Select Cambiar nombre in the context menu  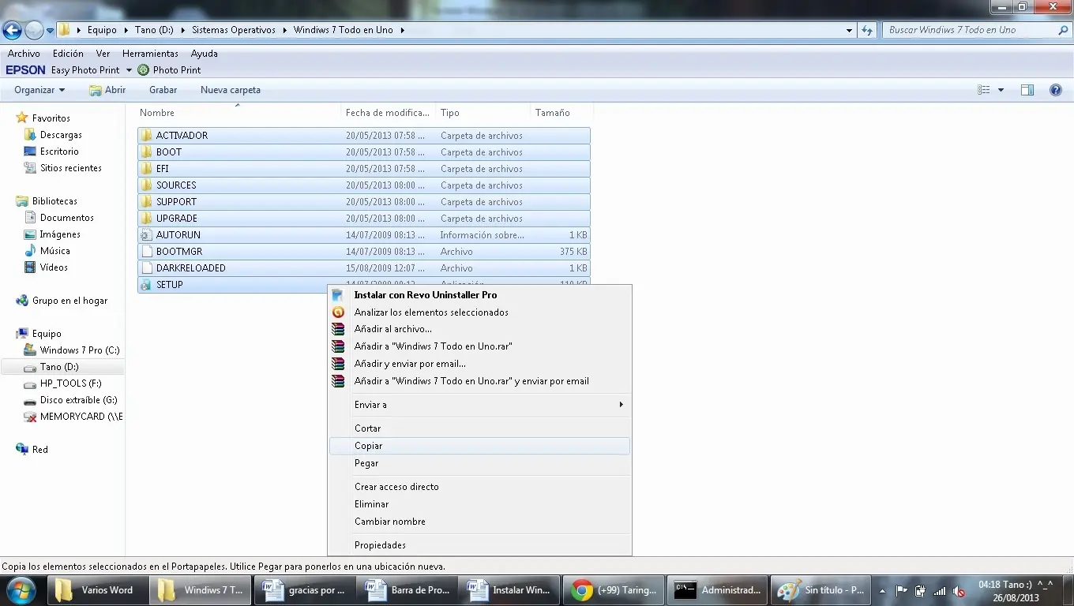tap(480, 522)
